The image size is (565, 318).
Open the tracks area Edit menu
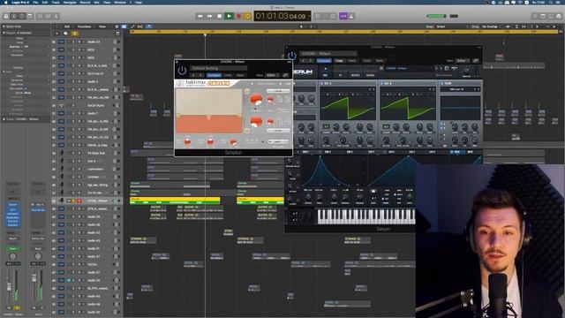click(x=67, y=26)
